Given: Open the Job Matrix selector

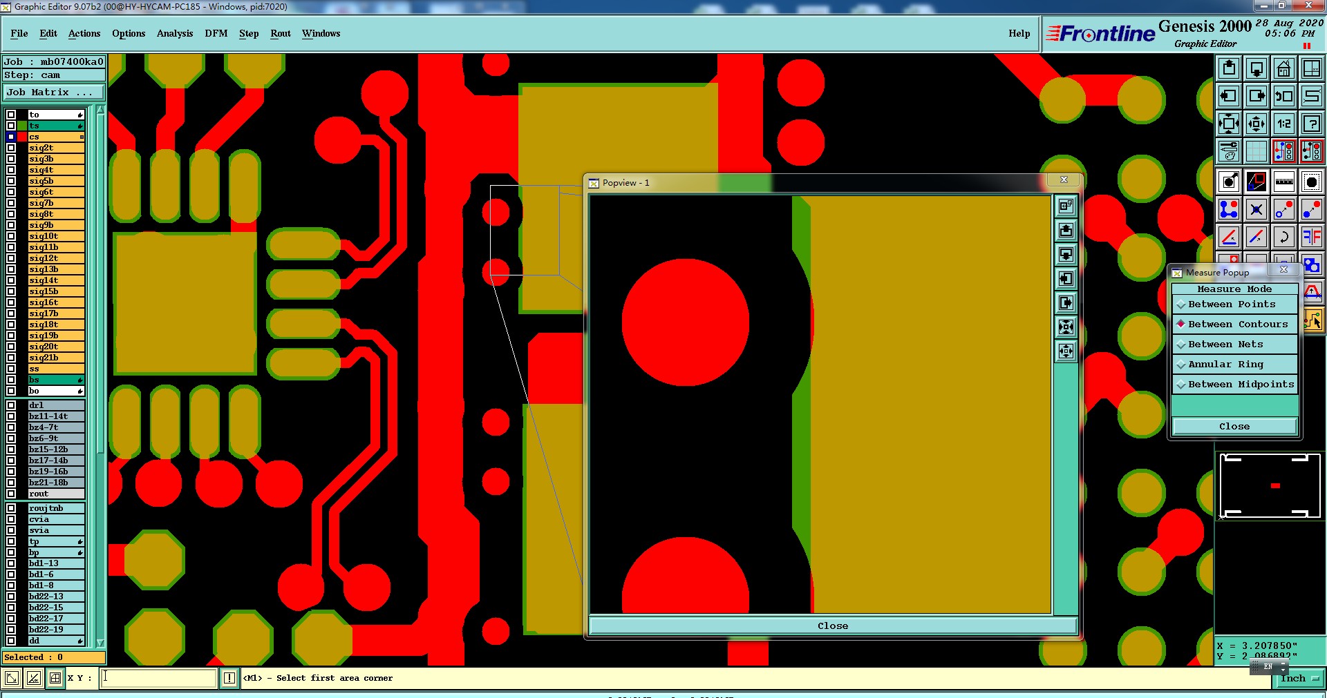Looking at the screenshot, I should click(54, 93).
